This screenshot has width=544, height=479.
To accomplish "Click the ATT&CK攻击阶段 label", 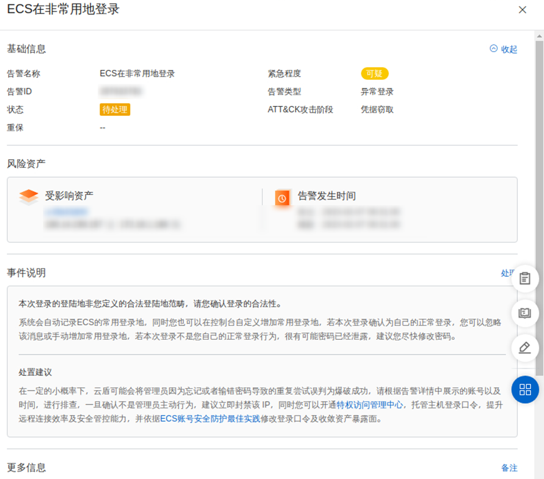I will [300, 110].
